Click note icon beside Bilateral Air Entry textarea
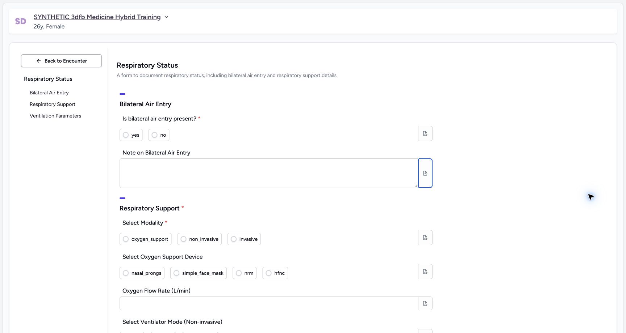 (425, 173)
